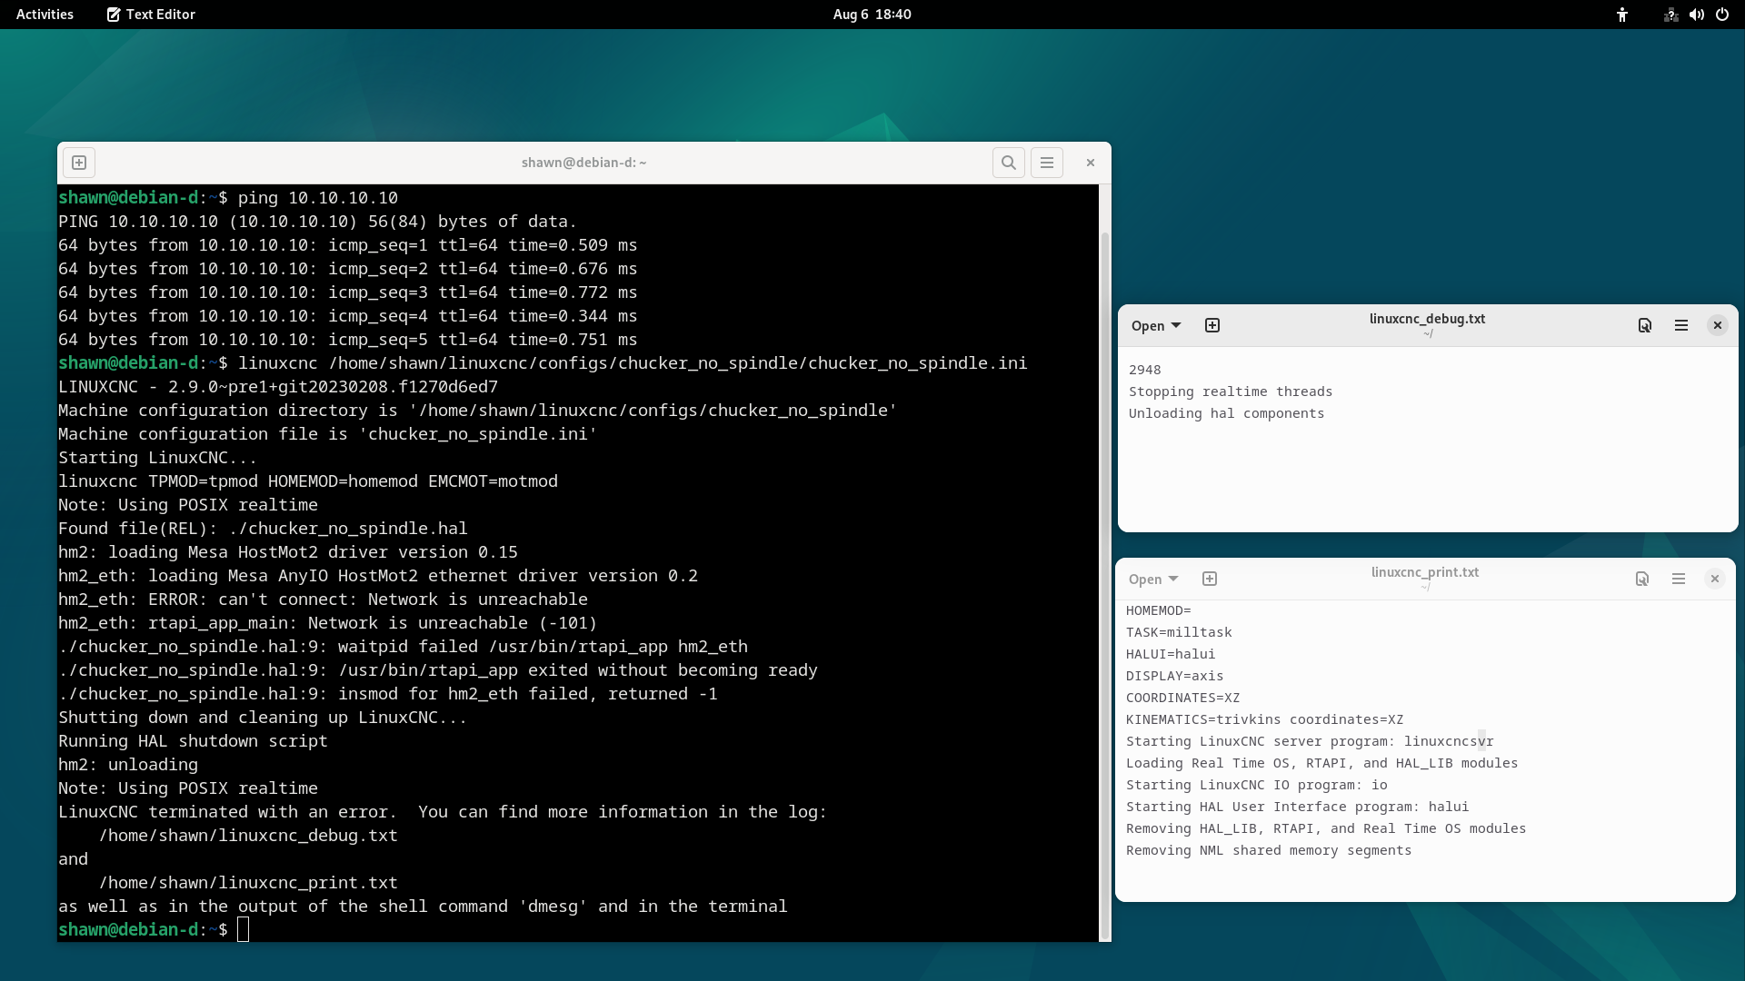Open the accessibility menu icon
The width and height of the screenshot is (1745, 981).
(x=1622, y=15)
